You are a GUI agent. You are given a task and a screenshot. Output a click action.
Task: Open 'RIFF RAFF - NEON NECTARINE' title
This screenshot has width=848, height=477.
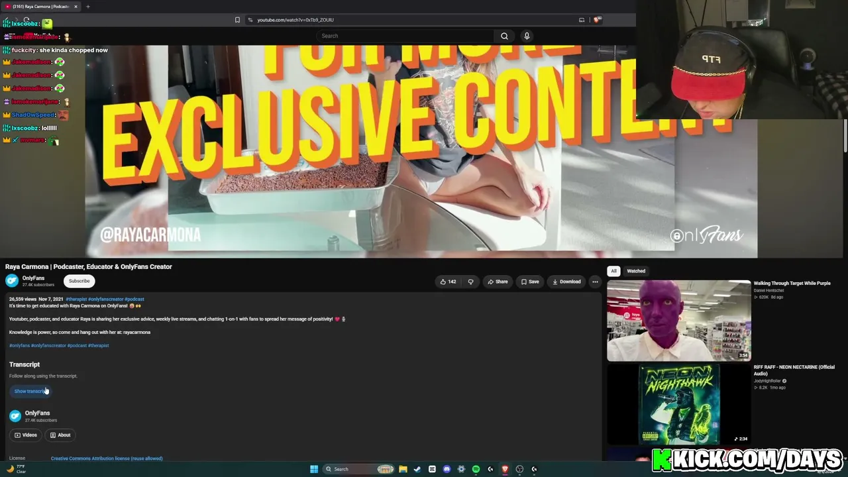click(794, 370)
